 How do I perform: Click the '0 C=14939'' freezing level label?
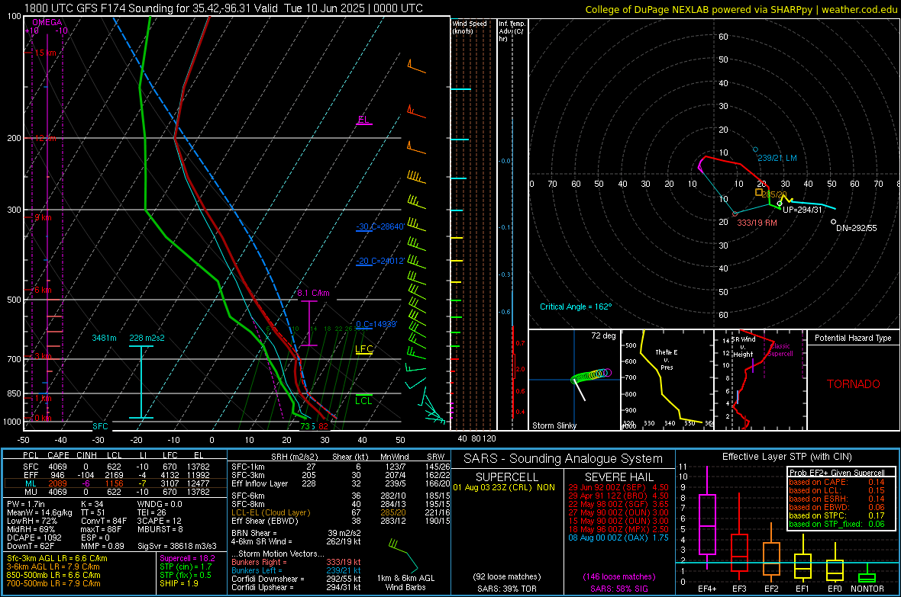(x=376, y=324)
